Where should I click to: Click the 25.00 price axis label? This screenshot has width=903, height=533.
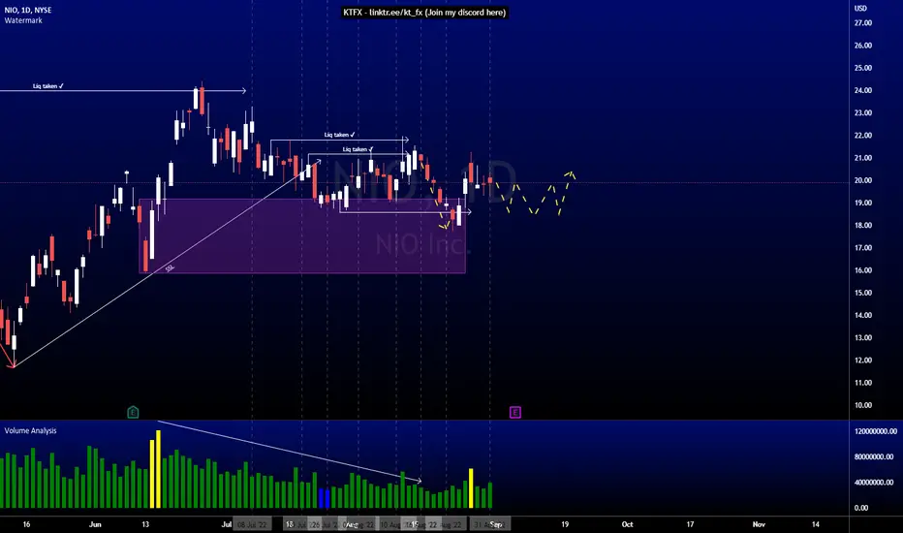(862, 68)
